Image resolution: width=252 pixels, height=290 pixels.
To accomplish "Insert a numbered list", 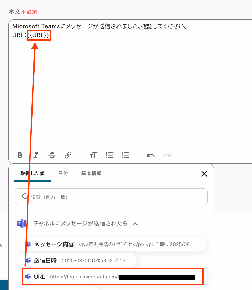I will (125, 155).
